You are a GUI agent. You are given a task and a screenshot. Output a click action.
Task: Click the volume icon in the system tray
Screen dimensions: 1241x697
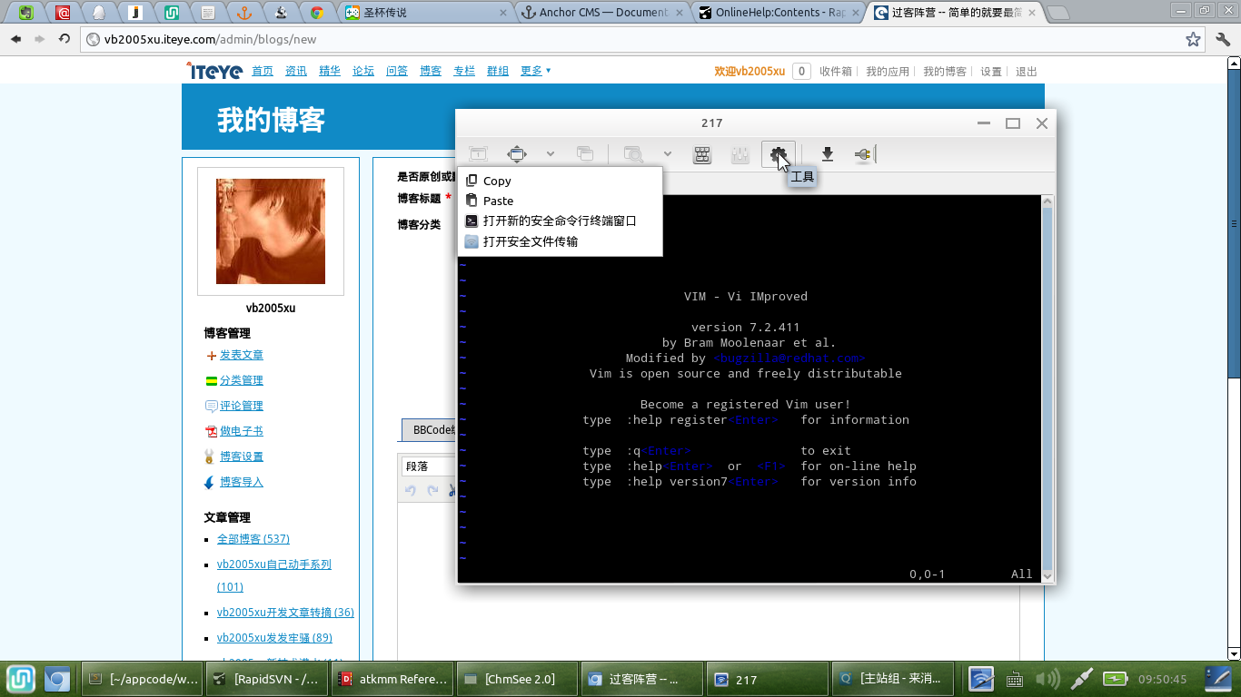[1047, 678]
